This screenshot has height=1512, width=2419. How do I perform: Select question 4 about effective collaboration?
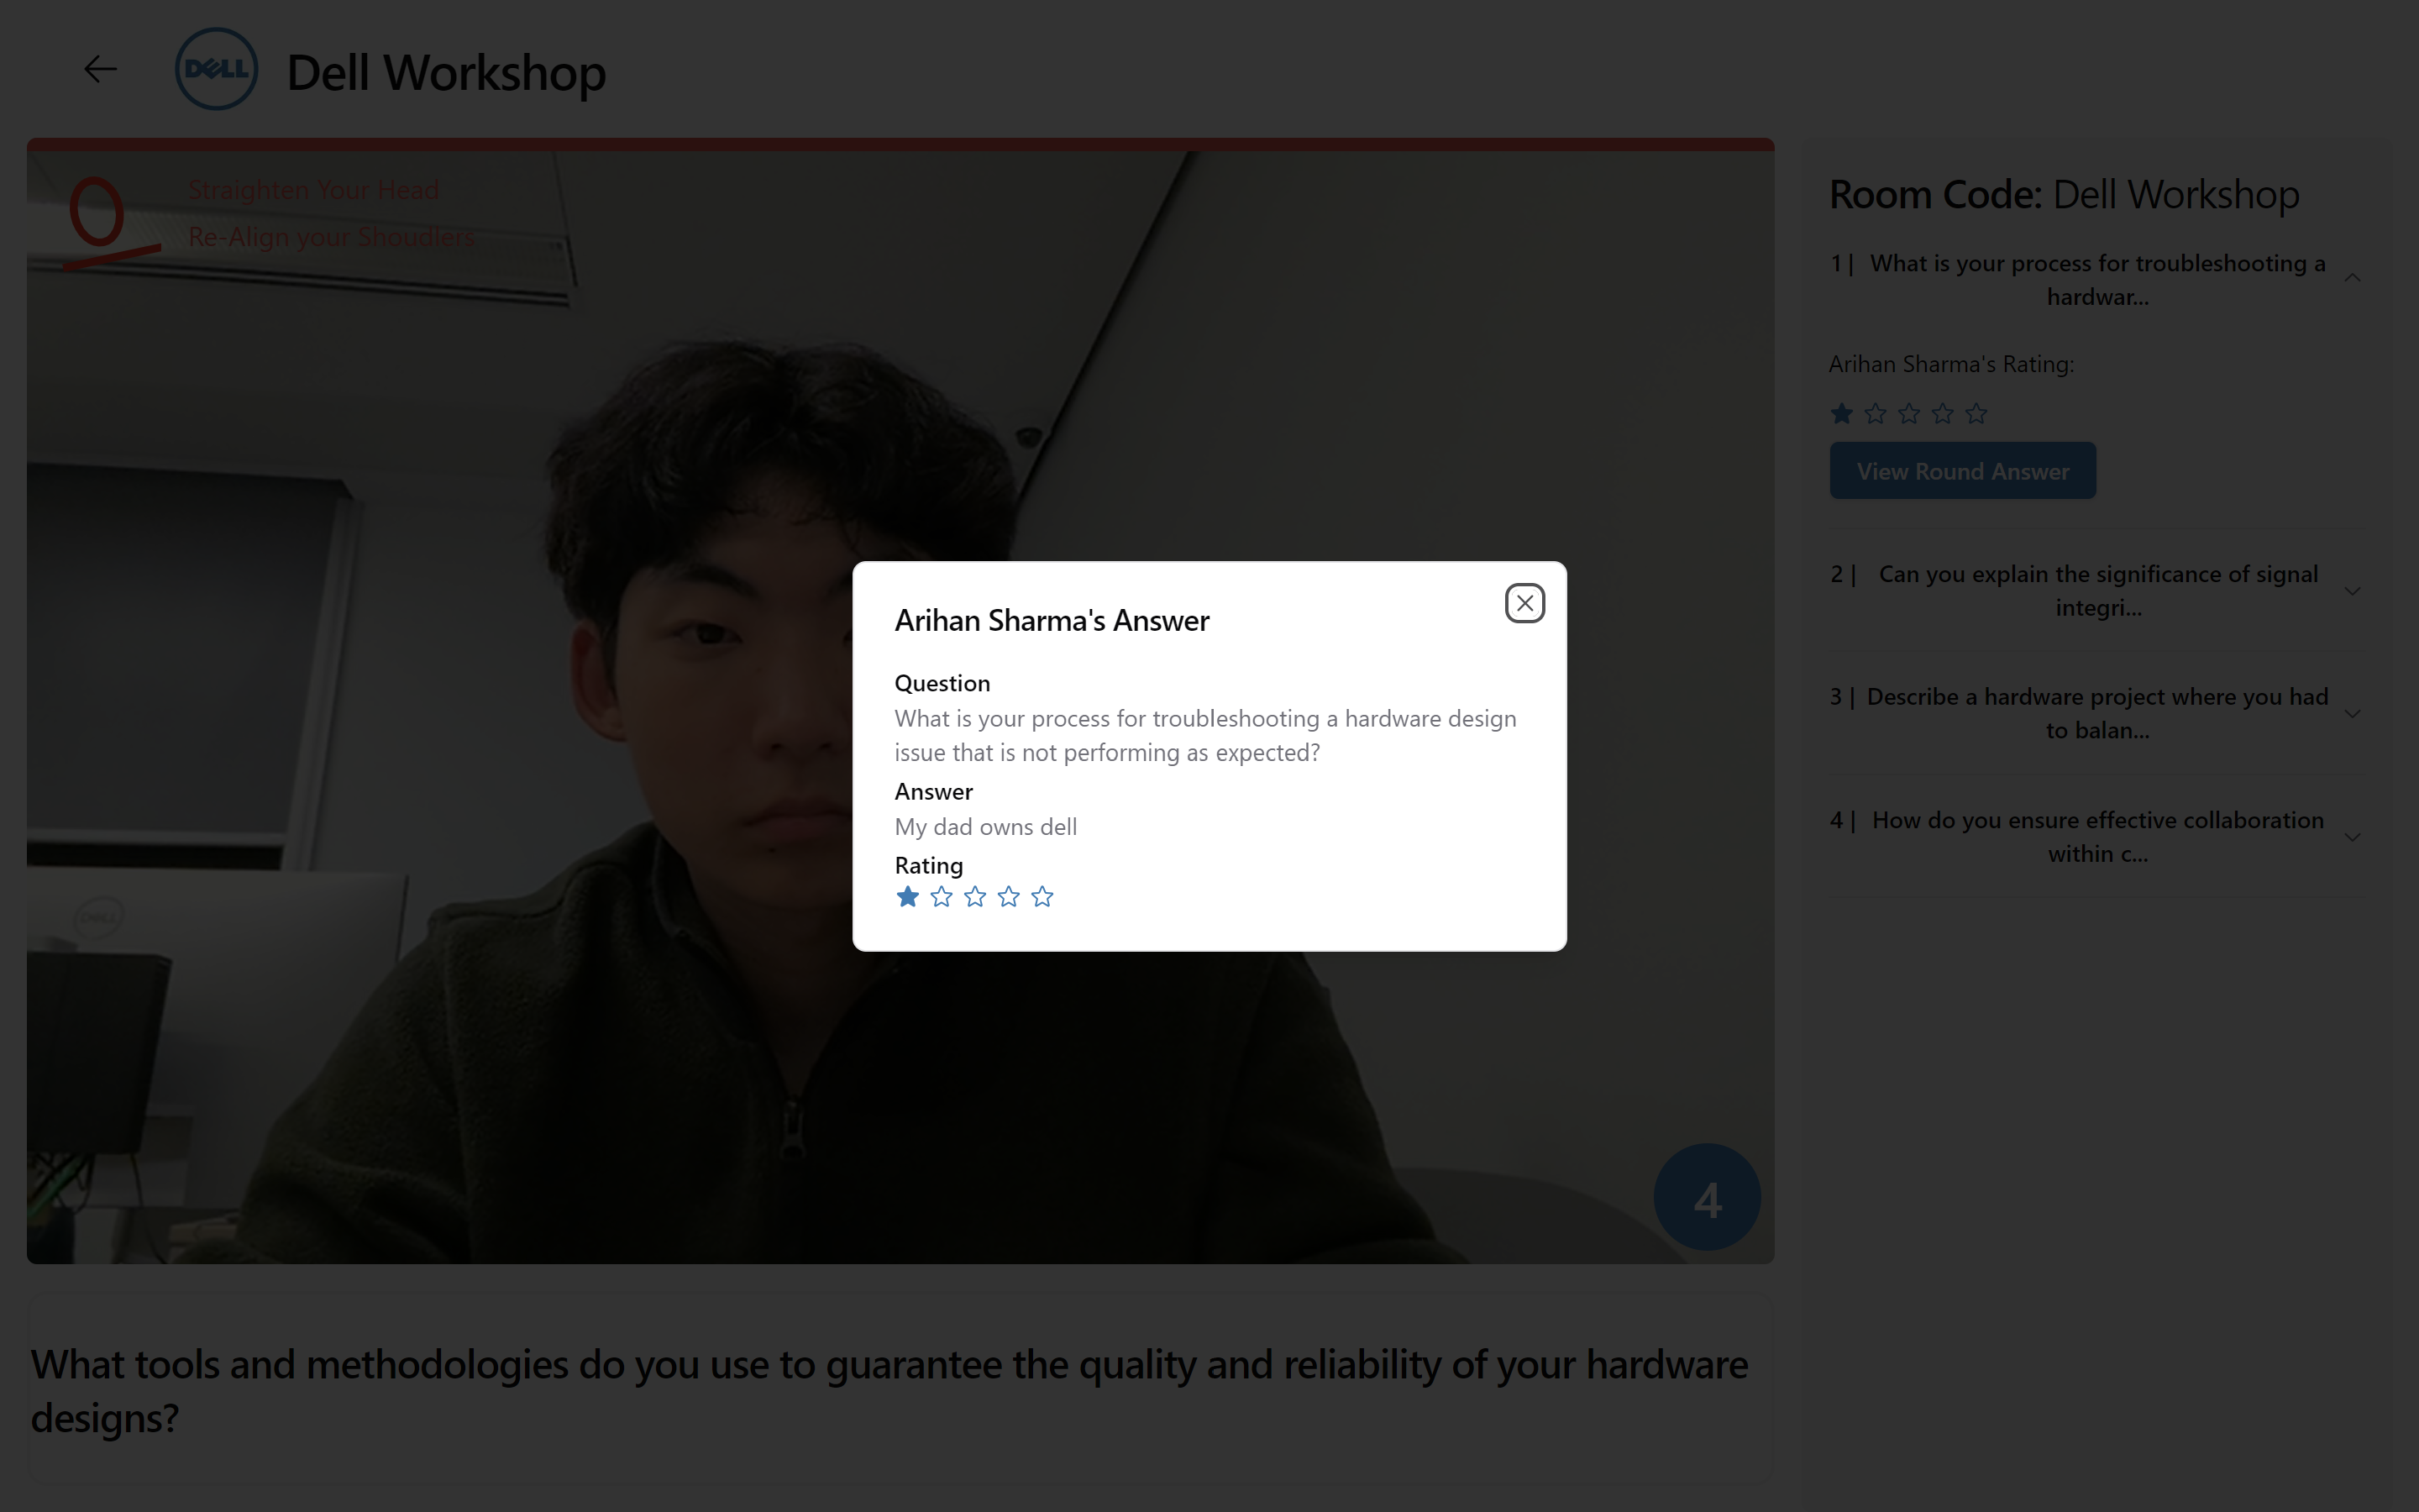point(2097,836)
